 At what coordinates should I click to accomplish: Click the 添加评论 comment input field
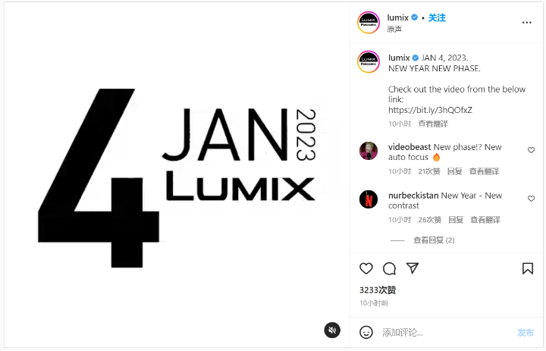click(446, 333)
